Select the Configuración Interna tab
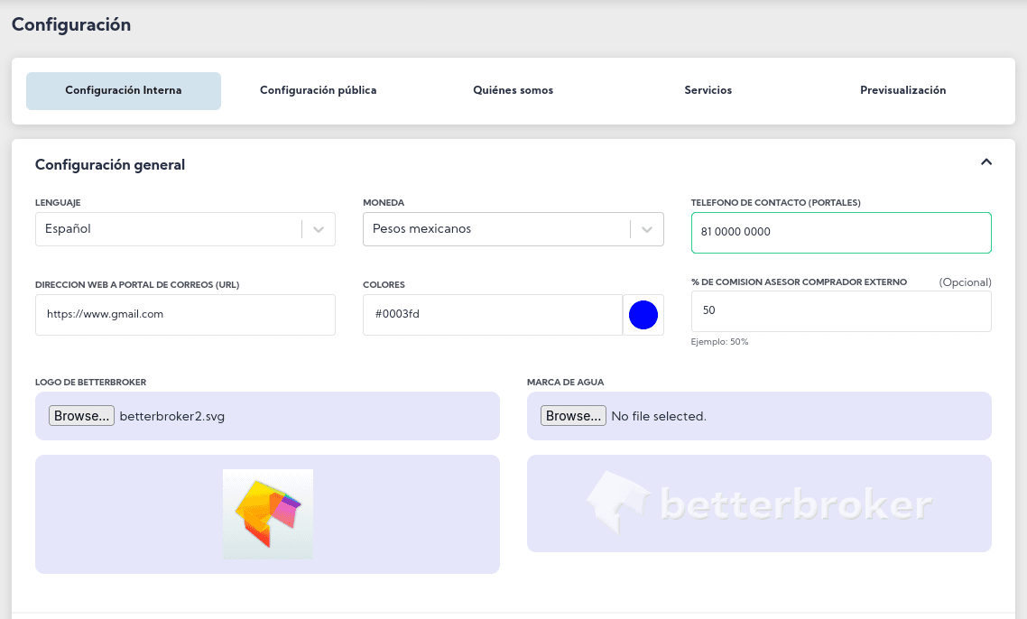This screenshot has height=619, width=1027. 124,90
